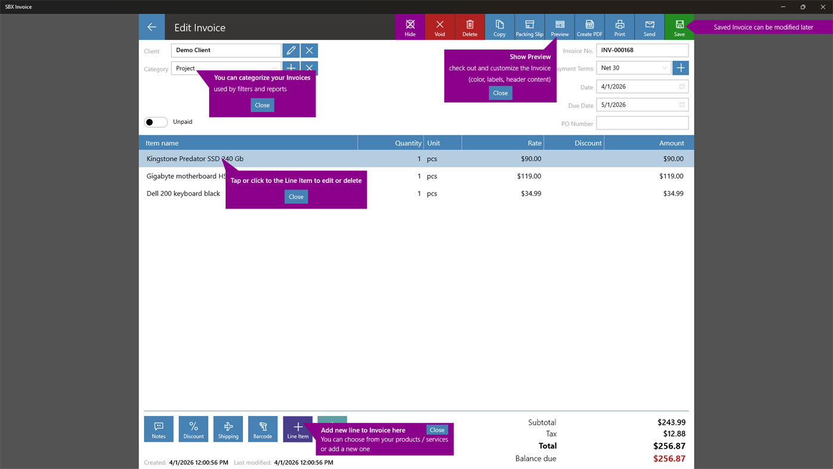Select the Copy invoice icon
Screen dimensions: 833x469
(x=500, y=26)
